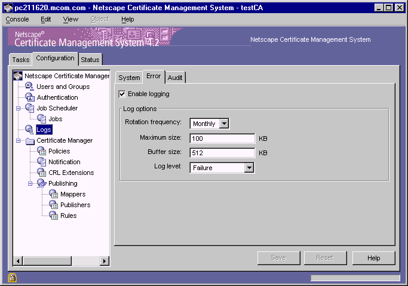The image size is (408, 286).
Task: Click the tree scrollbar right arrow
Action: tap(105, 261)
